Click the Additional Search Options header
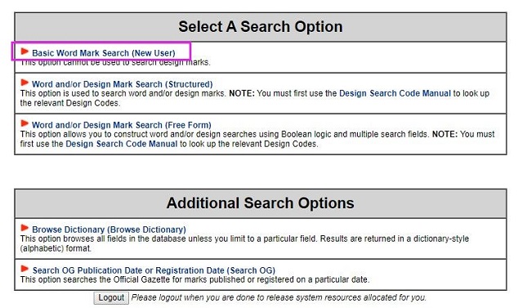 click(x=261, y=203)
